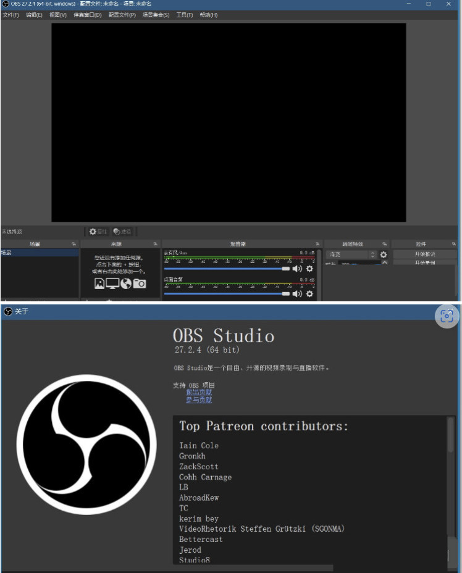This screenshot has height=573, width=462.
Task: Open the 文件(F) menu
Action: [10, 15]
